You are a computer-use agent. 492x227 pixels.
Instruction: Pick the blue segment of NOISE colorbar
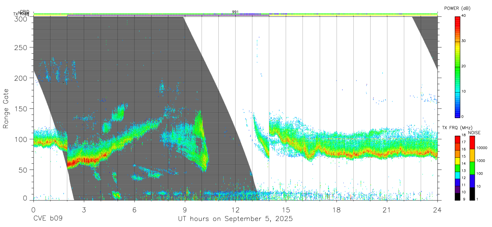(x=472, y=181)
